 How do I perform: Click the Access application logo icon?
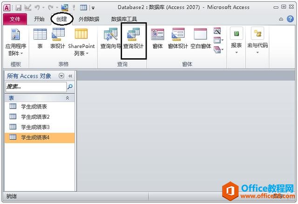[x=7, y=7]
